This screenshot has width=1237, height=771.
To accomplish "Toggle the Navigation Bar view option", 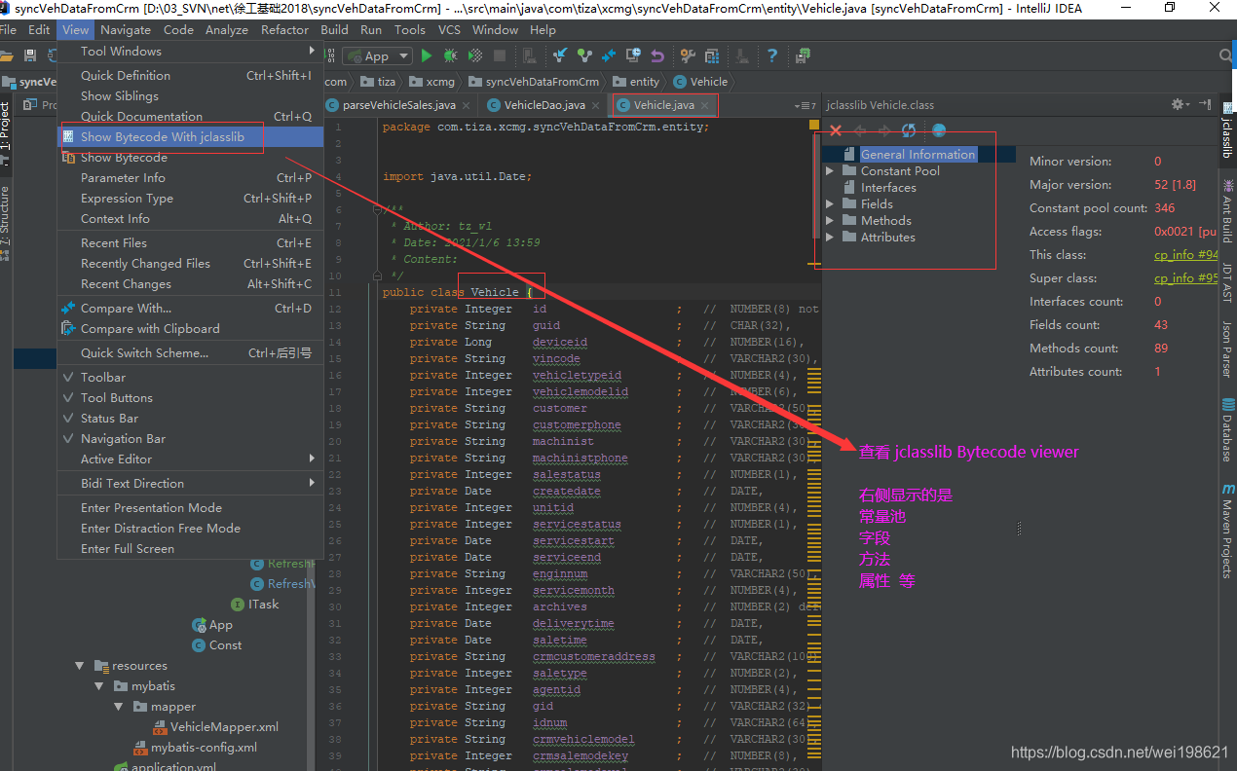I will click(x=190, y=438).
